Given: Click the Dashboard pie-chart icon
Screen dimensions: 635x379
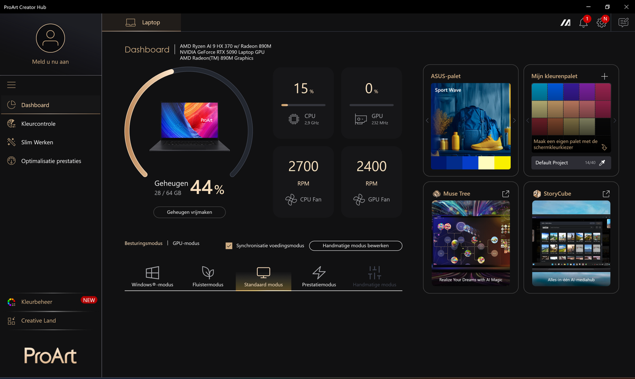Looking at the screenshot, I should click(x=11, y=105).
